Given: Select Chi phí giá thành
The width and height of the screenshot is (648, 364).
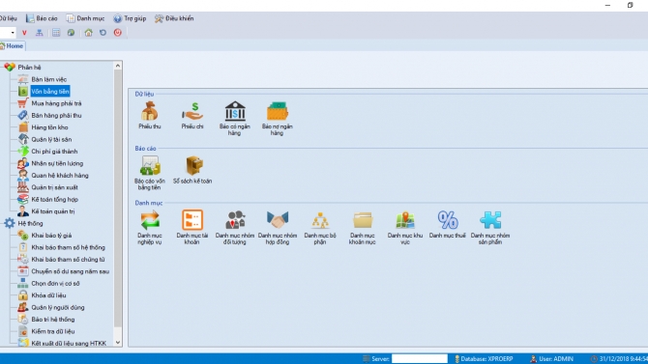Looking at the screenshot, I should coord(54,151).
